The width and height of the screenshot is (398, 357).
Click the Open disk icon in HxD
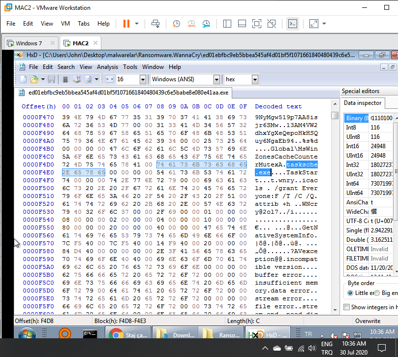(x=77, y=80)
